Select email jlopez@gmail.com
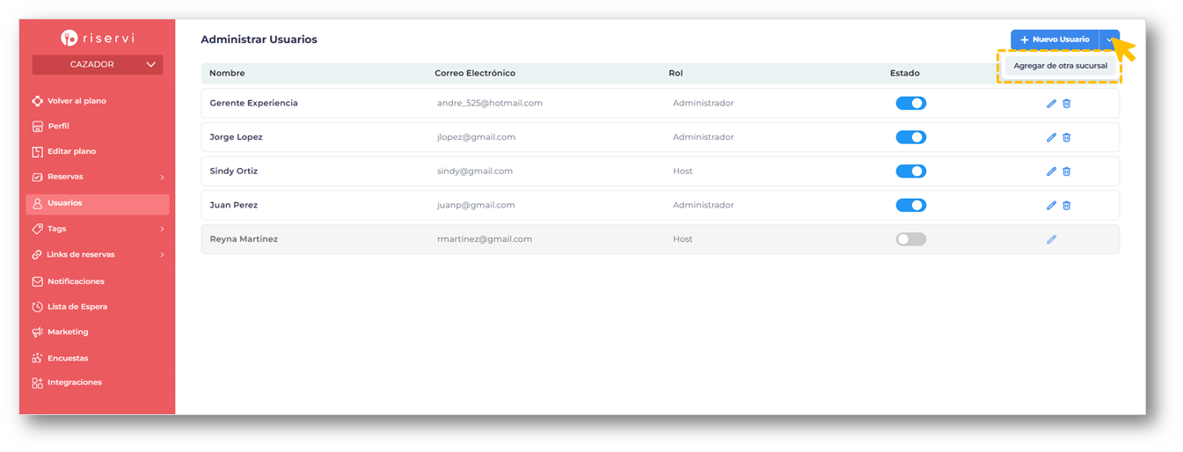Screen dimensions: 1183x452 click(x=476, y=137)
